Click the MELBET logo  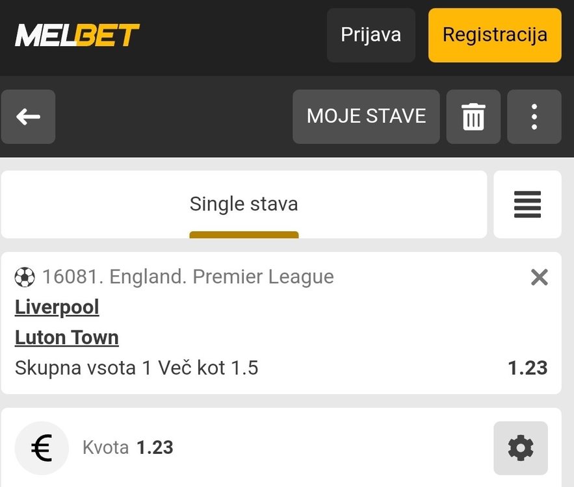77,35
